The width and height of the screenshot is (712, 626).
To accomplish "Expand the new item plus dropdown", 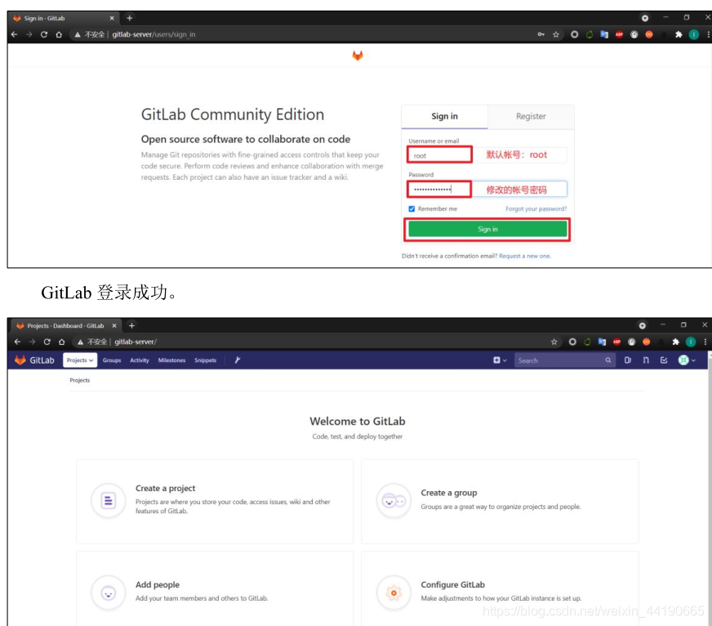I will point(500,360).
